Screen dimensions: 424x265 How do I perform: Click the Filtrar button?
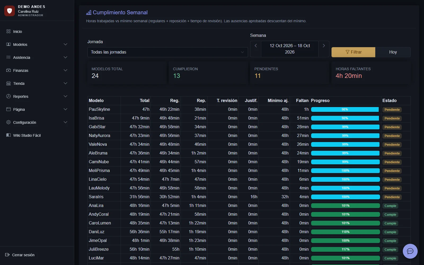coord(353,52)
